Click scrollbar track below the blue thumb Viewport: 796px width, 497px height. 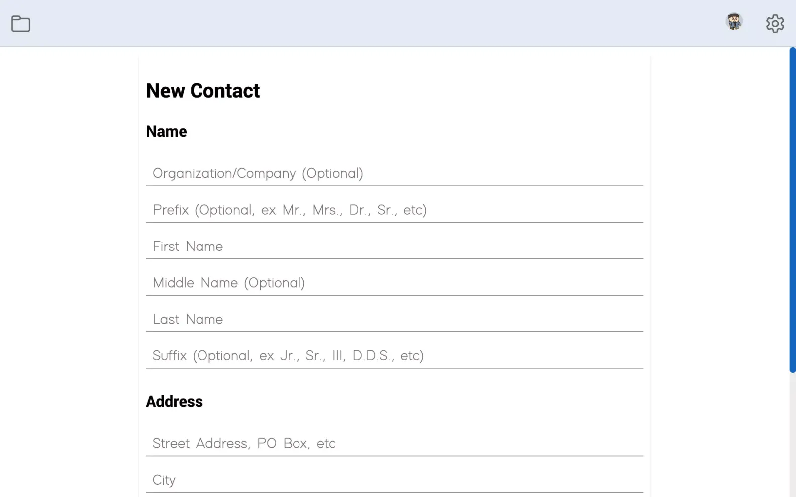coord(792,437)
